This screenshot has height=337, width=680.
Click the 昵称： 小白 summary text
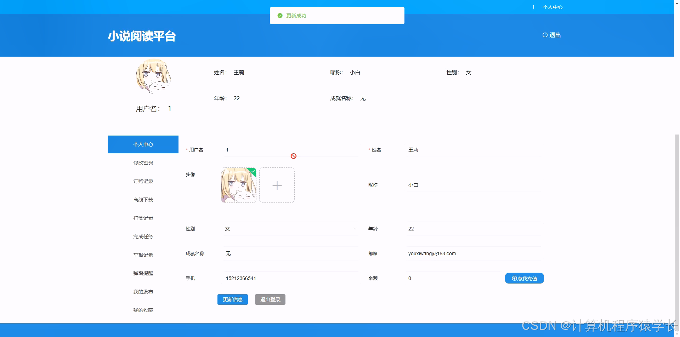(345, 73)
